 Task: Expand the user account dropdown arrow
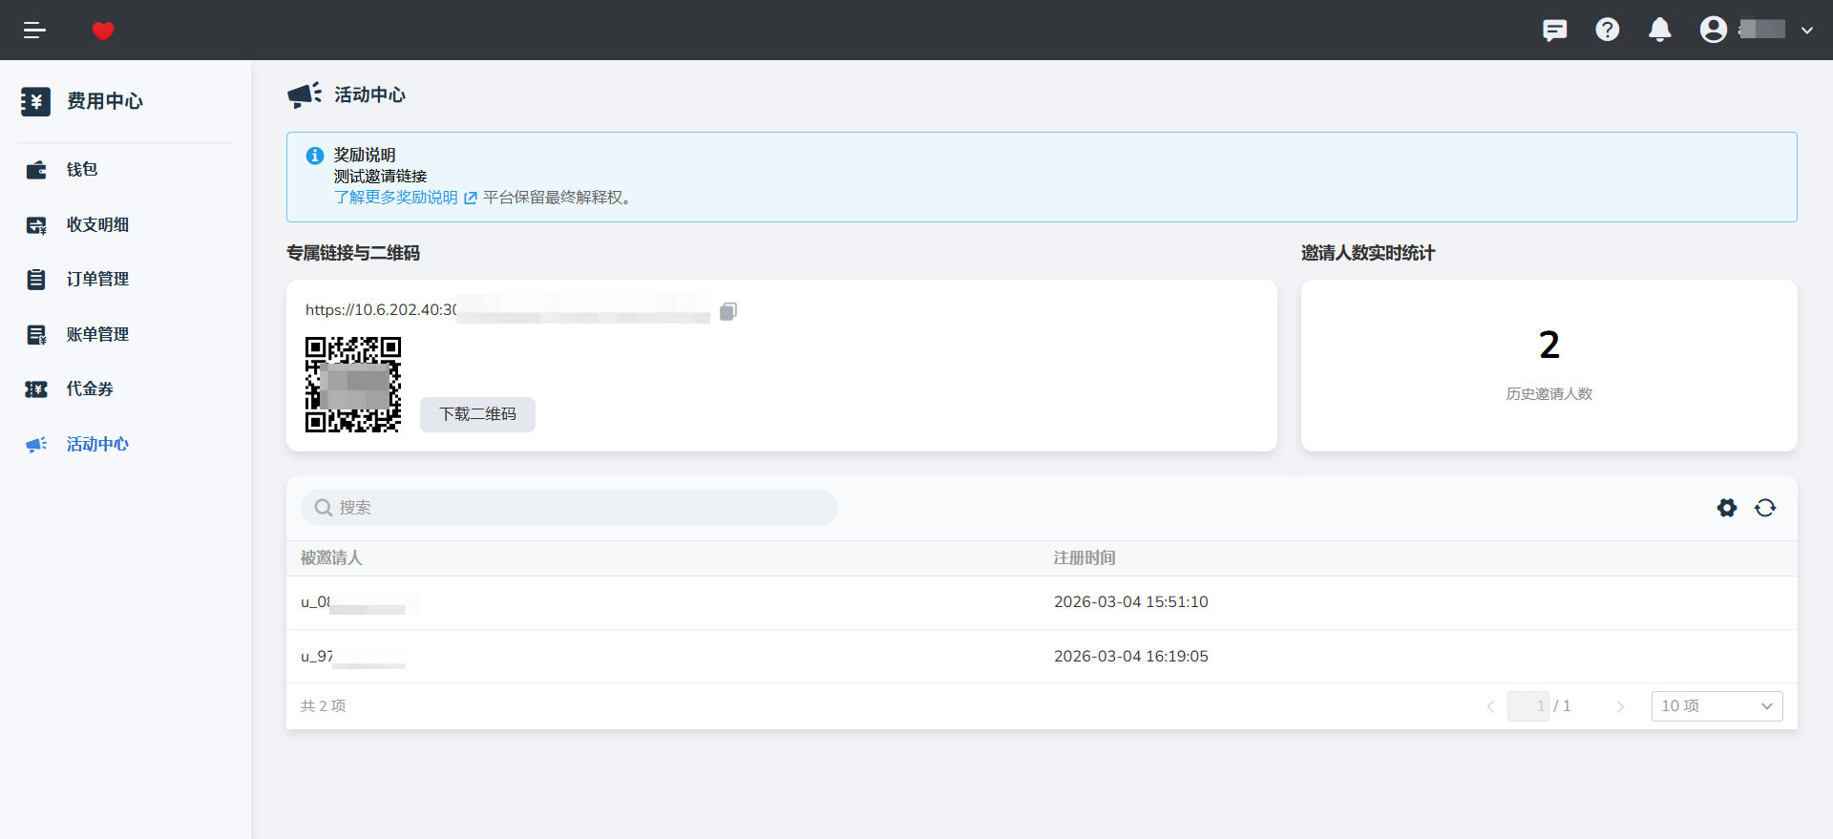pyautogui.click(x=1806, y=31)
